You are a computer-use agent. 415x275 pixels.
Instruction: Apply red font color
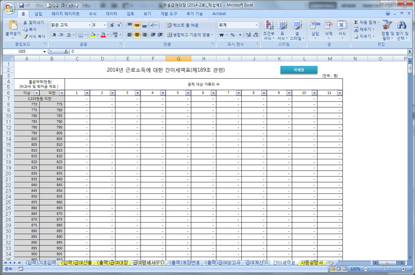(103, 35)
